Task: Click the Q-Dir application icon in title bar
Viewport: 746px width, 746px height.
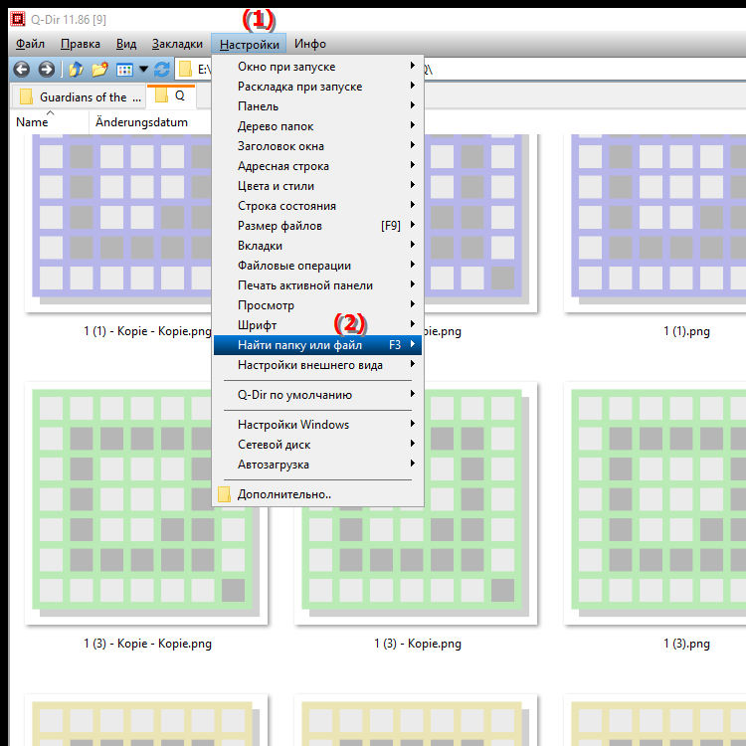Action: point(18,19)
